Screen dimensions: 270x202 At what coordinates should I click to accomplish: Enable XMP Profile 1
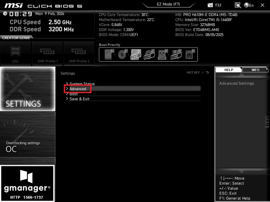tap(47, 54)
